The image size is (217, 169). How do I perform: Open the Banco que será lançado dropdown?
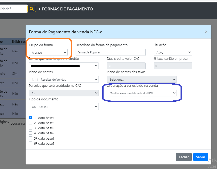point(64,66)
